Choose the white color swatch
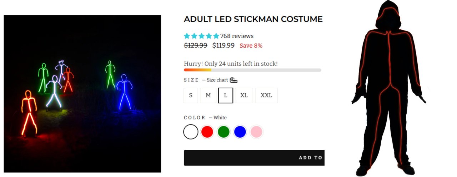457x177 pixels. point(191,132)
